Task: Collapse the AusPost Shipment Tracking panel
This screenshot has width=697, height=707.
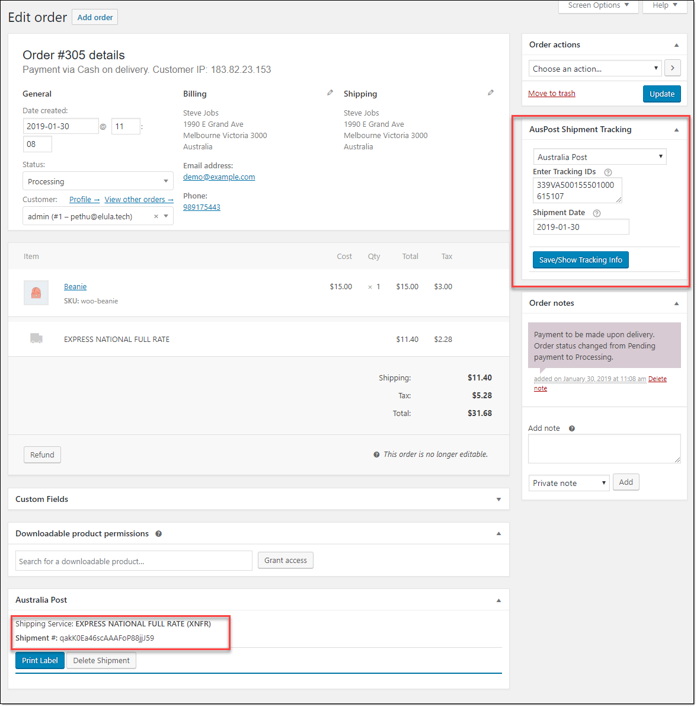Action: coord(676,130)
